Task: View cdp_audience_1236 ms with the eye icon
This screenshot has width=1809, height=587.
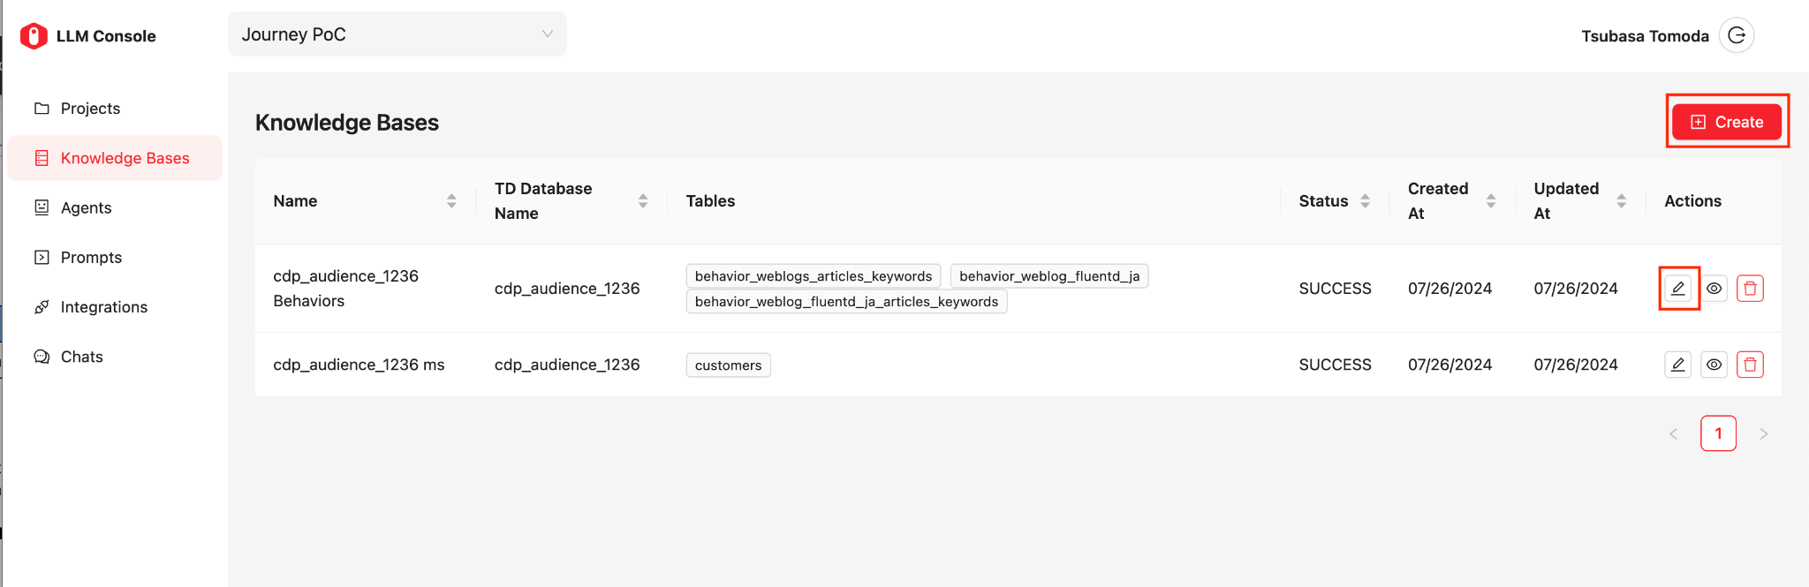Action: pos(1714,365)
